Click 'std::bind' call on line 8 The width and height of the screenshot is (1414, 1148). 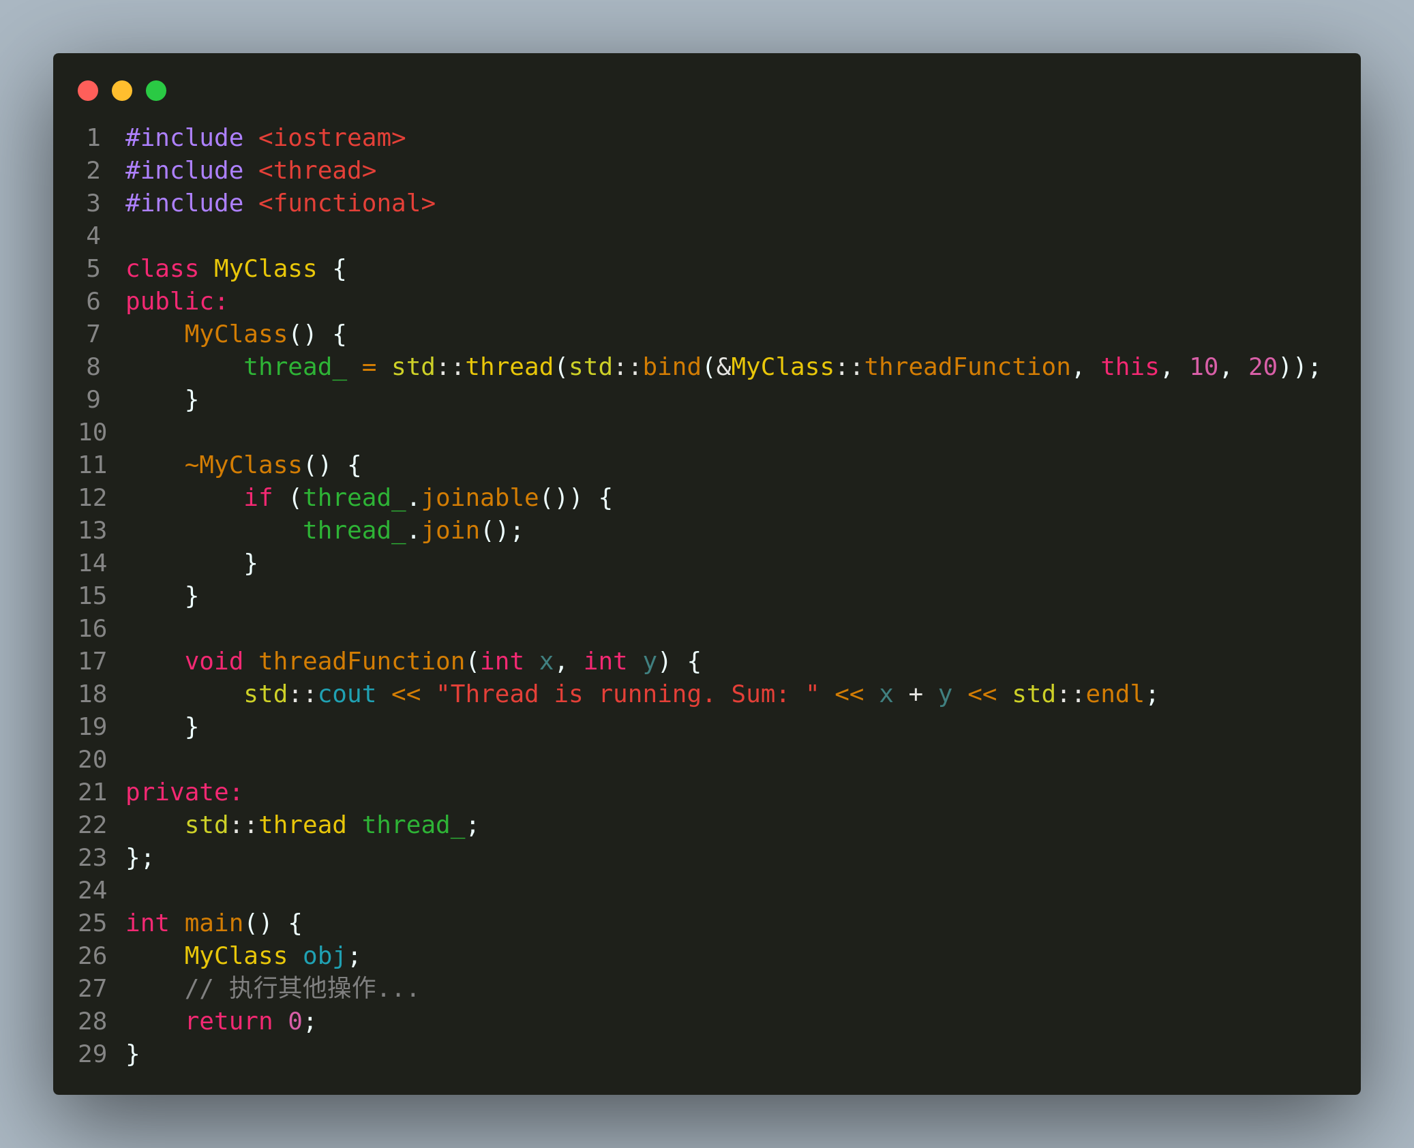[x=635, y=367]
